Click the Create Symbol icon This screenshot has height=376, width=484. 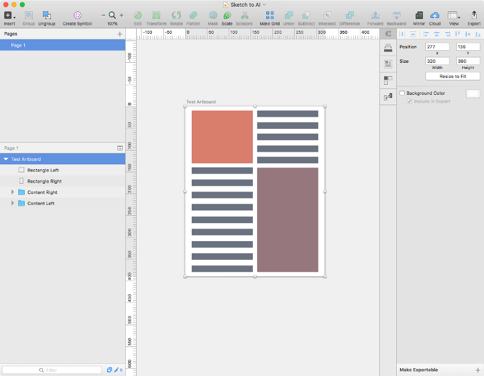(x=77, y=15)
